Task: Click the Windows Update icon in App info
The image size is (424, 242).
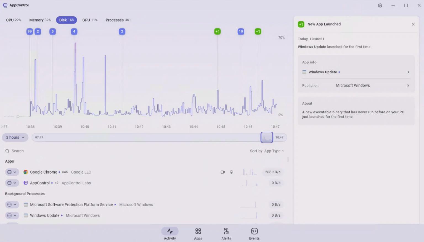Action: [304, 72]
